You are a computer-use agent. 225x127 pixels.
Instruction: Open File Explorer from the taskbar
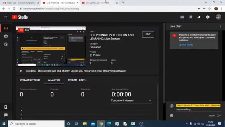click(85, 124)
